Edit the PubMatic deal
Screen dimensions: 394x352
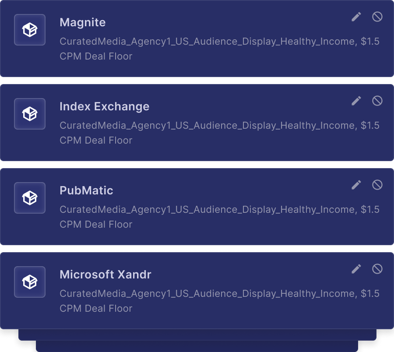tap(356, 185)
